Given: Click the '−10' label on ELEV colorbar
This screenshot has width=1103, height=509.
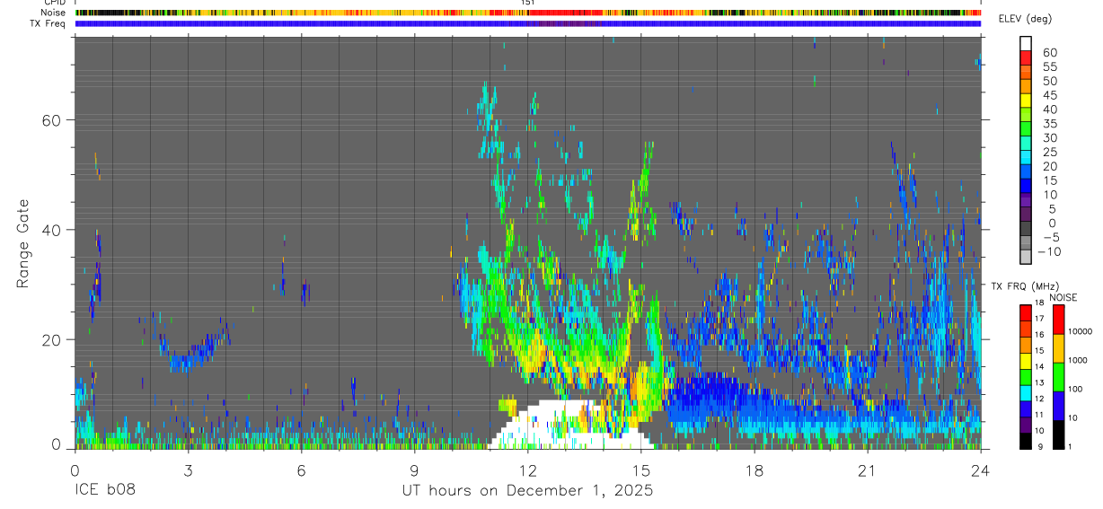Looking at the screenshot, I should click(1051, 251).
